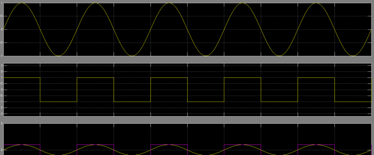
Task: Click the "0" y-axis label of the sine plot
Action: [2, 29]
